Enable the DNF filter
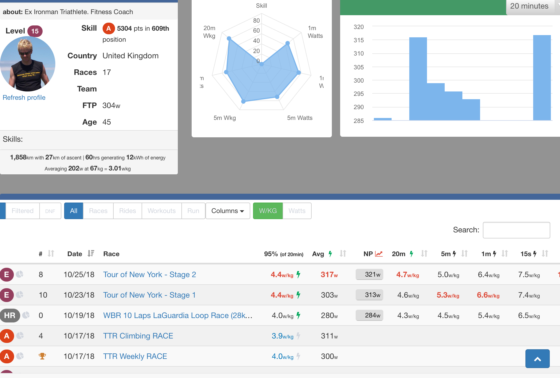 coord(50,211)
